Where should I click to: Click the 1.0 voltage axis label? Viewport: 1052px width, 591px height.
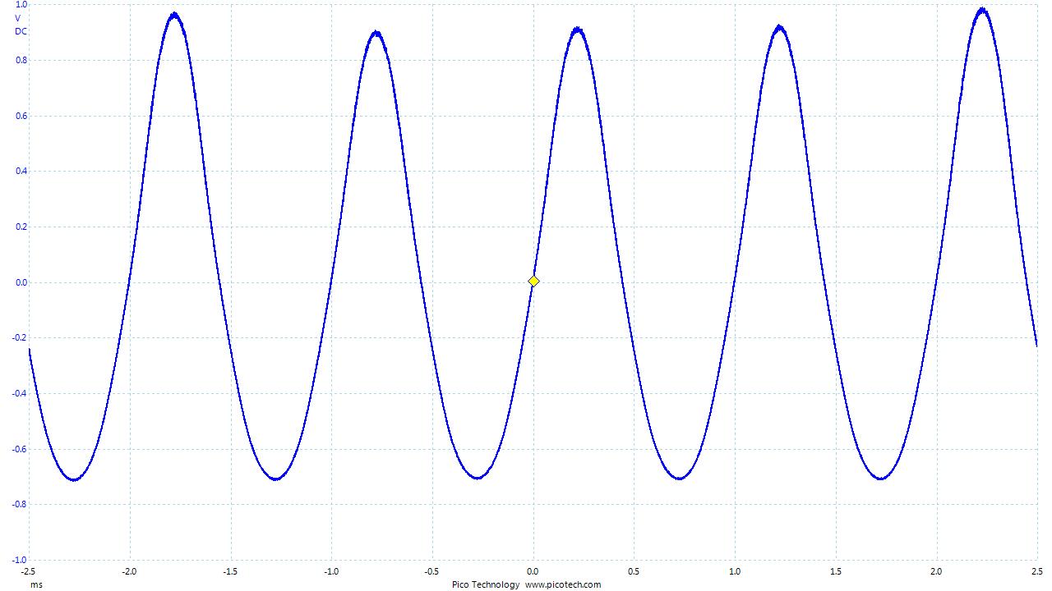(x=21, y=5)
